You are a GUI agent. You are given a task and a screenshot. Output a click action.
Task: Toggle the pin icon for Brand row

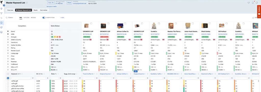[8, 31]
